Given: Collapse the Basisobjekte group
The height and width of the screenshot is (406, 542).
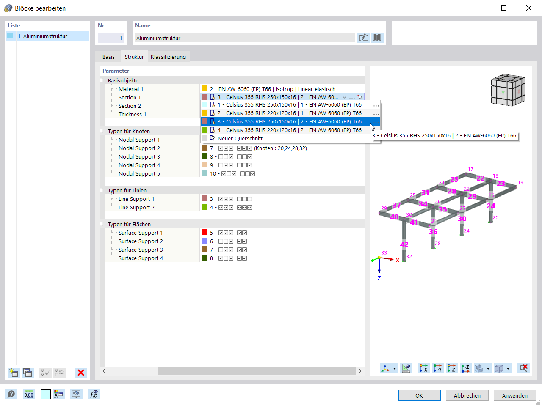Looking at the screenshot, I should (x=102, y=80).
